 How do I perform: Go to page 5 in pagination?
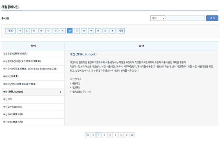click(x=121, y=135)
